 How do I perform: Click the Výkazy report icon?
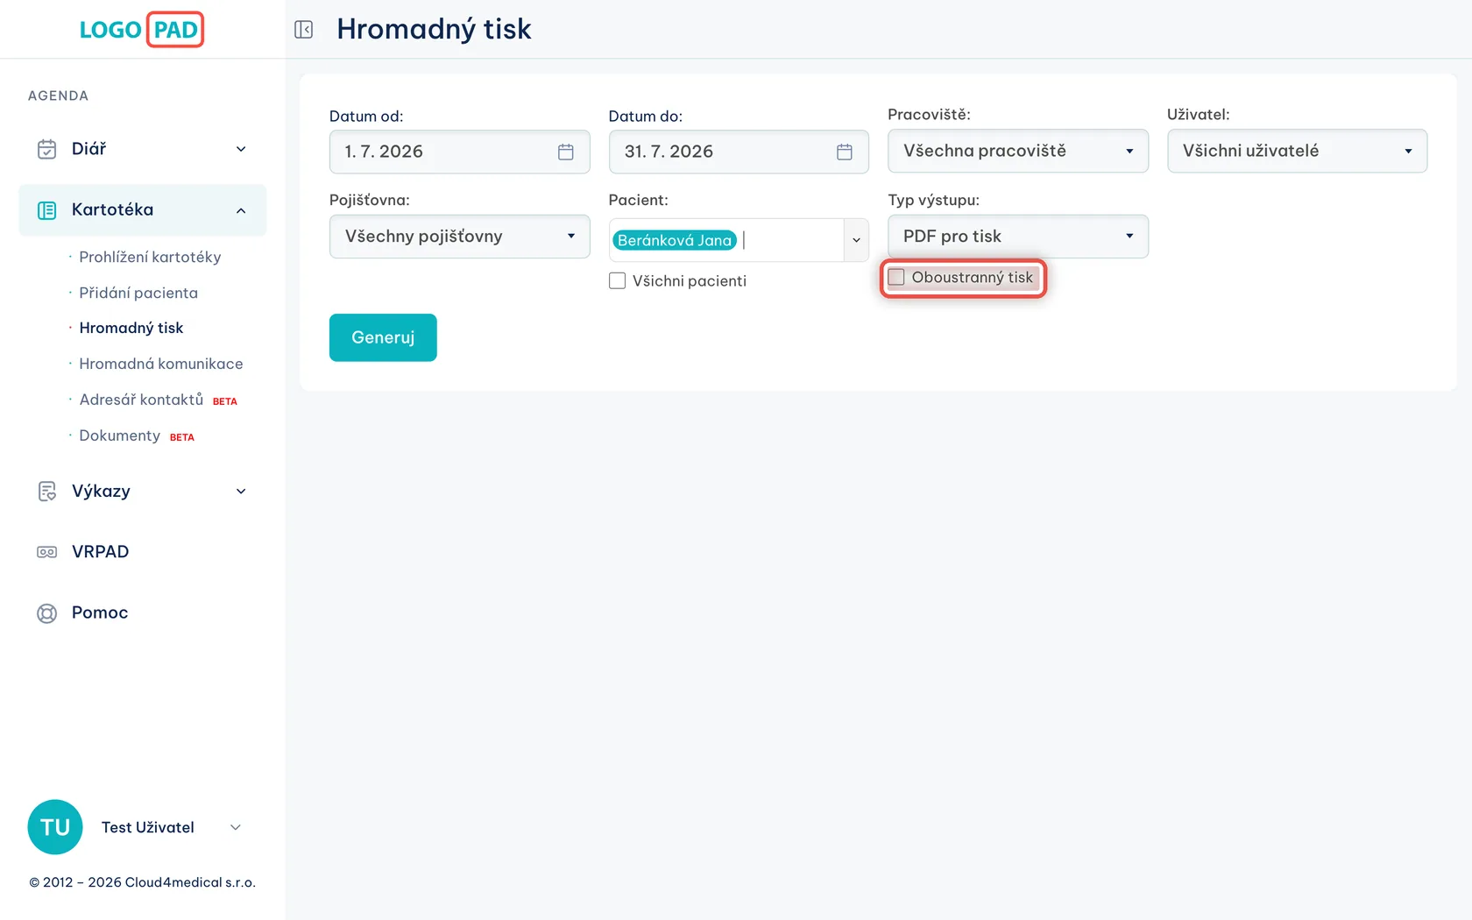47,492
